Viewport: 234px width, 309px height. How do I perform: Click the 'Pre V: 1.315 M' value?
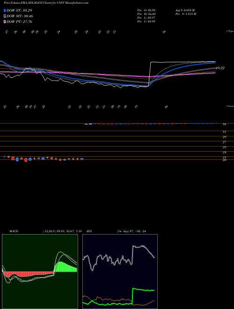185,14
